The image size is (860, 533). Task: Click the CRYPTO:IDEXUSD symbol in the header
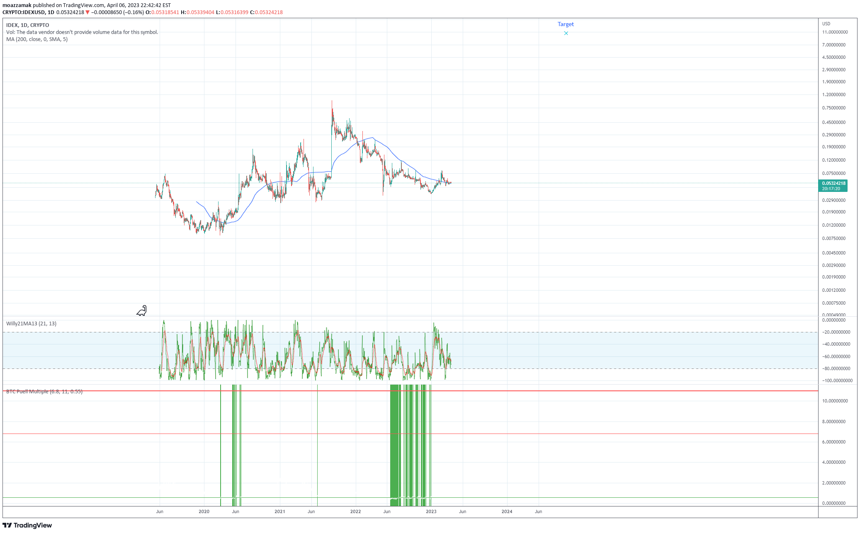coord(27,12)
